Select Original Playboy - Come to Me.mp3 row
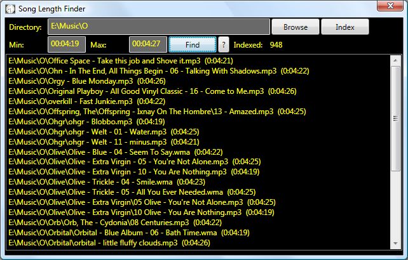Image resolution: width=408 pixels, height=260 pixels. tap(153, 91)
